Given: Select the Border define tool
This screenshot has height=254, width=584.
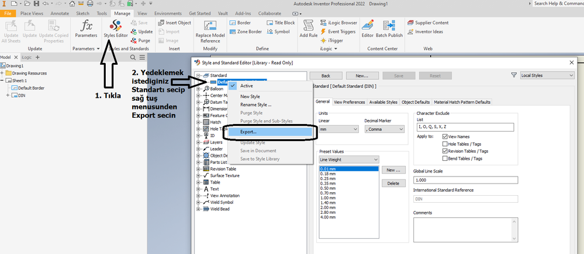Looking at the screenshot, I should [240, 23].
